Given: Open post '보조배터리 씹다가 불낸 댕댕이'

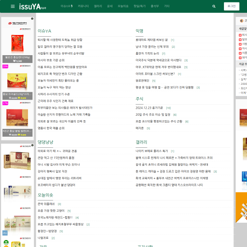Looking at the screenshot, I should [56, 185].
